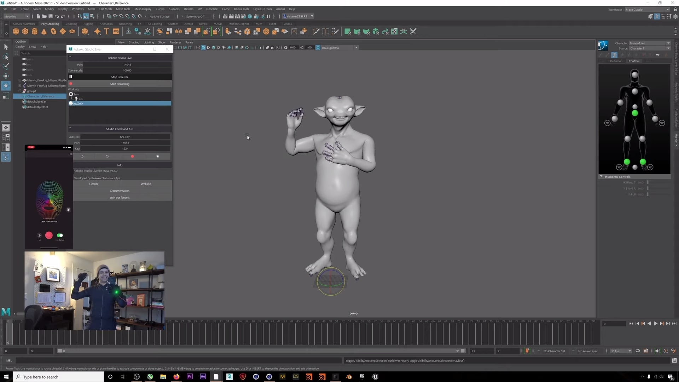
Task: Open the Poly Text tool on the shelf
Action: pos(106,31)
